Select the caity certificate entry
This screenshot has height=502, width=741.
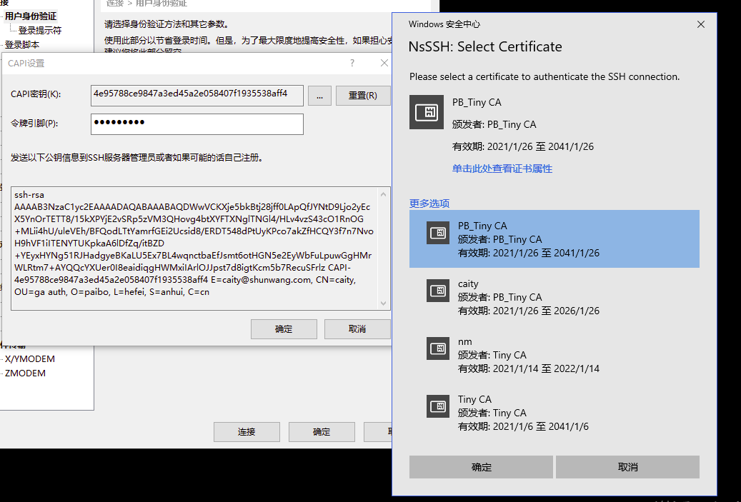tap(554, 297)
